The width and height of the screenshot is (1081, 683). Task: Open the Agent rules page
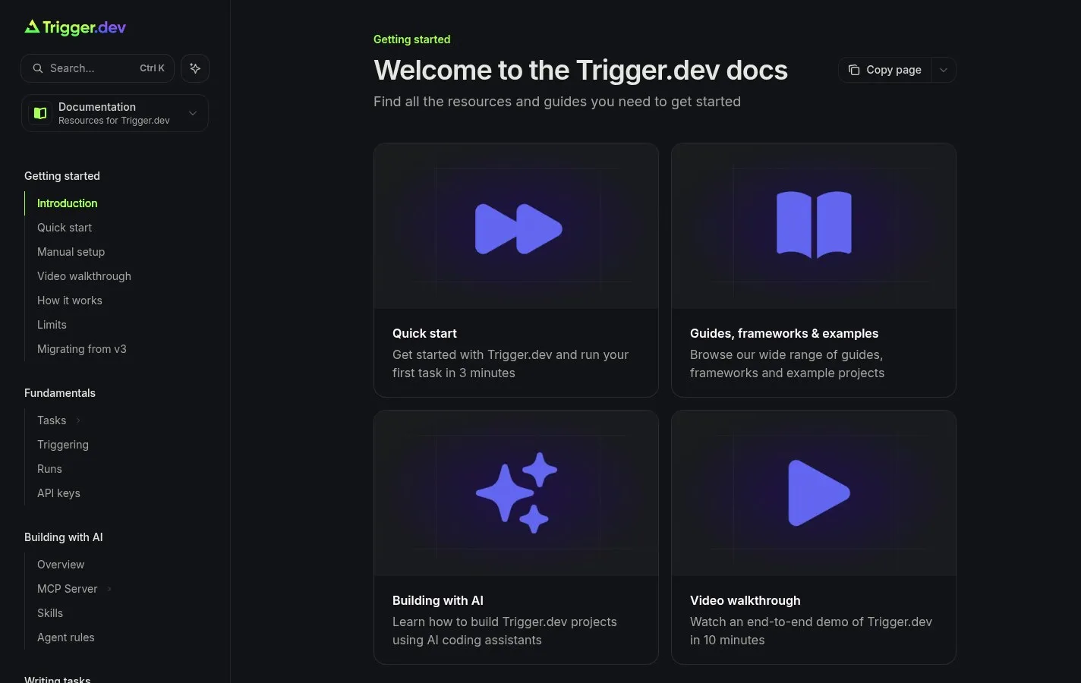click(66, 637)
